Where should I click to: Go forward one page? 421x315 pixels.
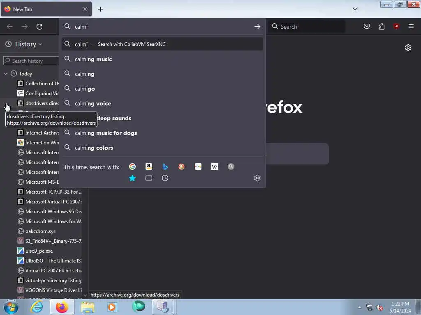tap(25, 27)
